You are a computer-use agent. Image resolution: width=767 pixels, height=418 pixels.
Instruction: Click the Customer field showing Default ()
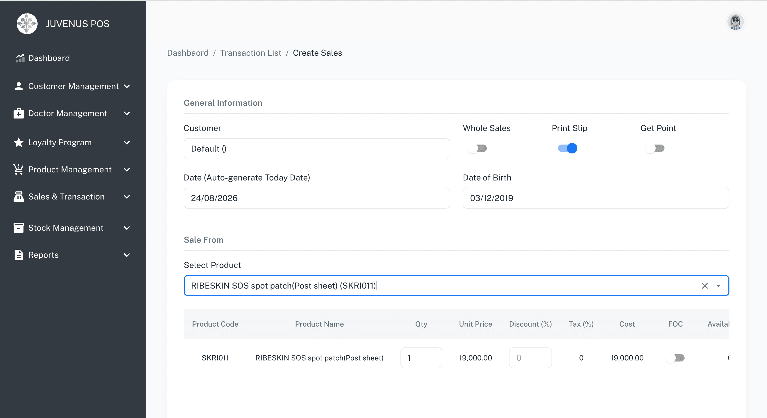317,148
